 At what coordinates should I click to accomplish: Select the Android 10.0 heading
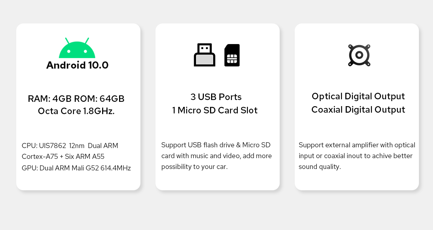[77, 65]
